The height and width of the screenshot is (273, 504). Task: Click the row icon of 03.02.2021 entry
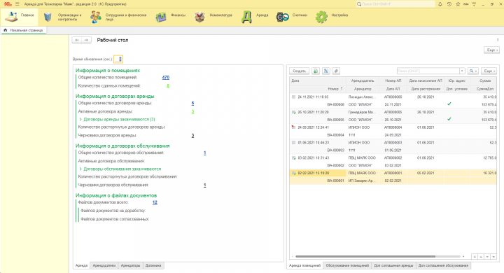293,158
